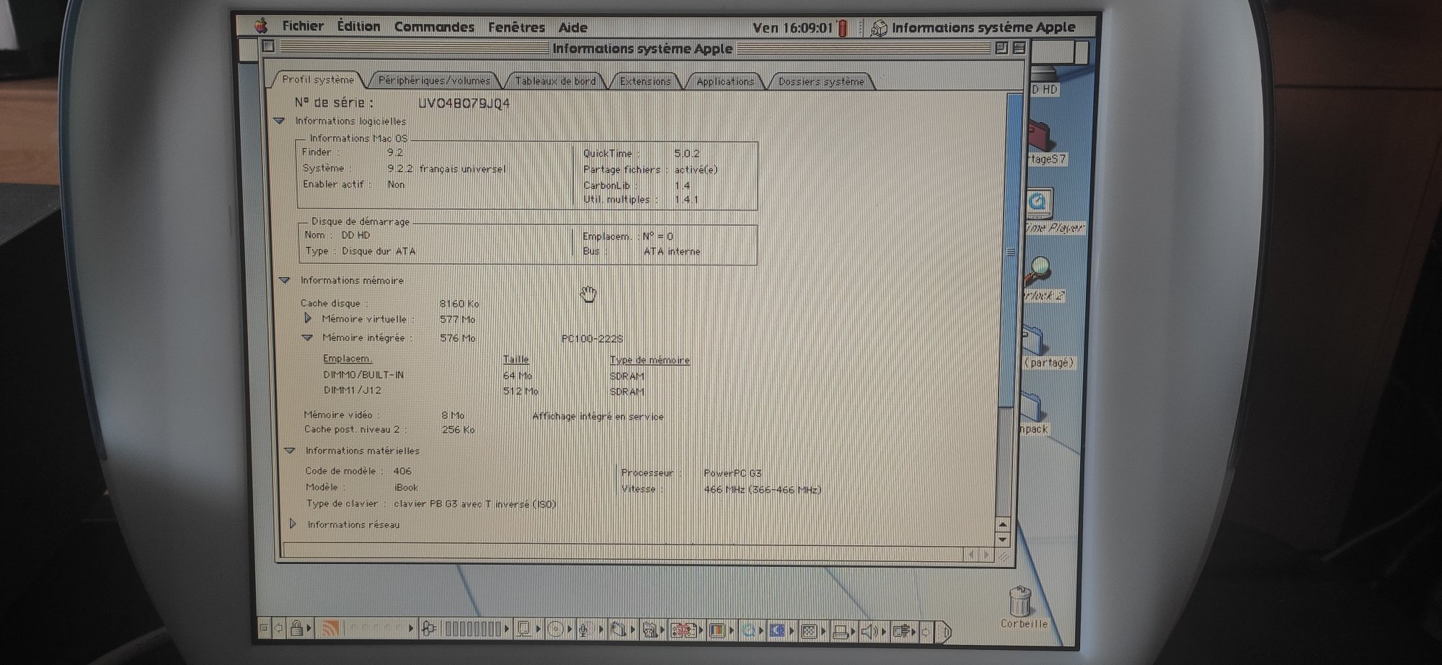
Task: Click the scroll down arrow of vertical scrollbar
Action: [1002, 540]
